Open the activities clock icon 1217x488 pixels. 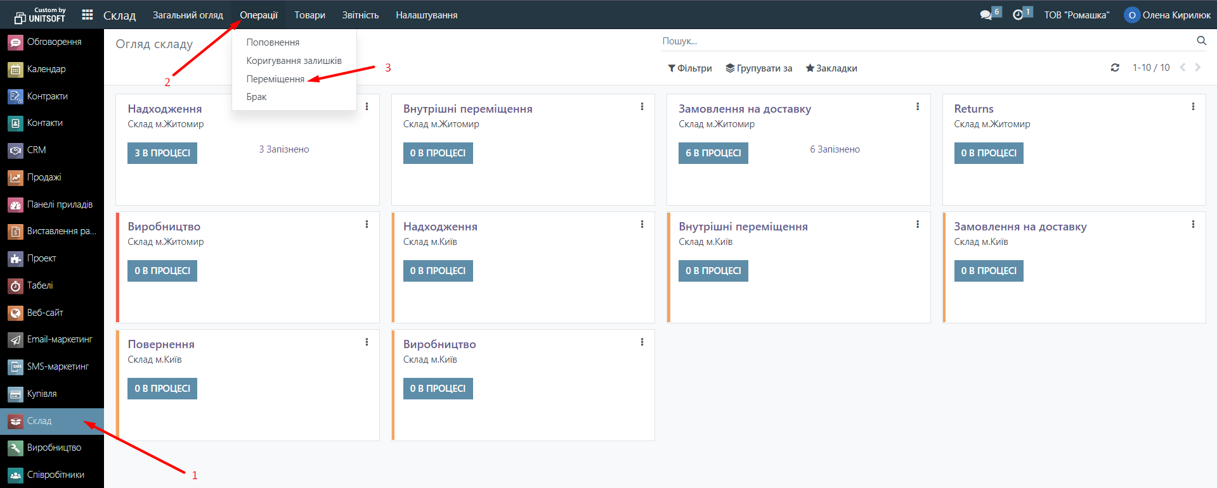1018,15
